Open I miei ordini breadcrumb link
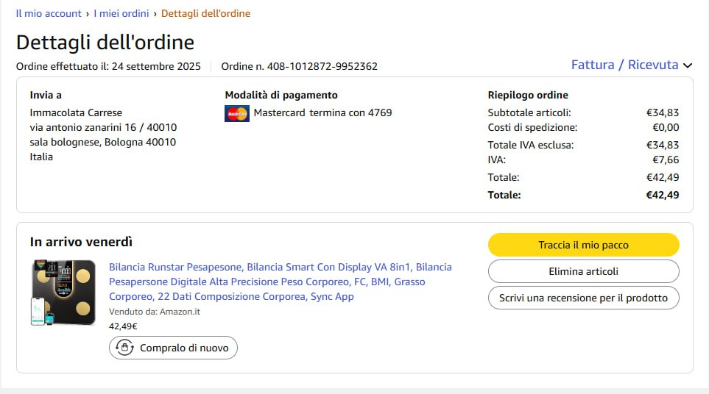 121,13
